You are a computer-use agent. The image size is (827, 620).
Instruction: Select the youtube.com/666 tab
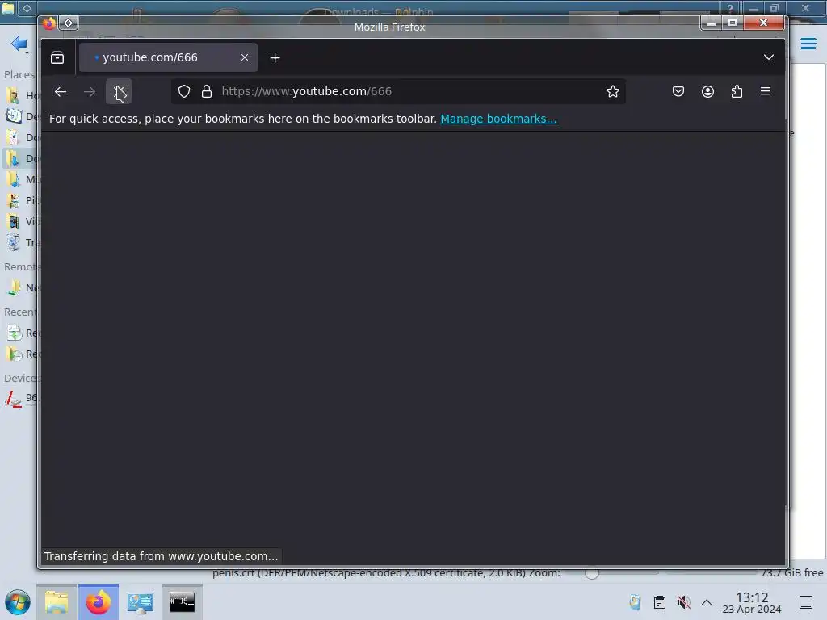coord(168,57)
